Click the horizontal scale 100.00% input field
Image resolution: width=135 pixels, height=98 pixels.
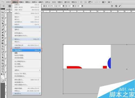[50, 6]
